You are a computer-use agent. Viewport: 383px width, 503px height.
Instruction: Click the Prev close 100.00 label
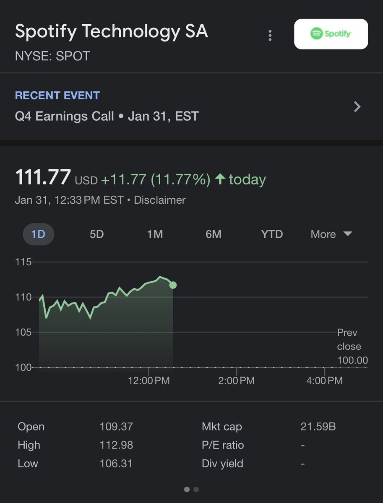click(x=352, y=346)
